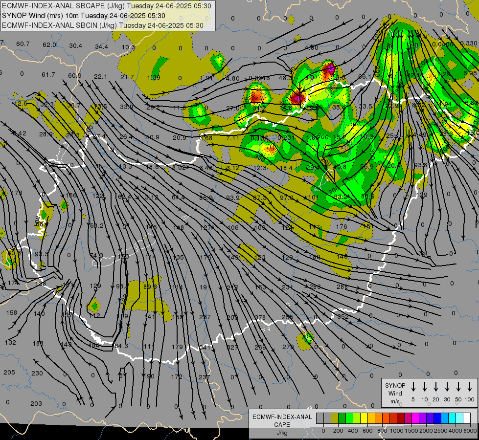Pick the orange-red swatch right of 800
The width and height of the screenshot is (479, 440).
(x=386, y=418)
